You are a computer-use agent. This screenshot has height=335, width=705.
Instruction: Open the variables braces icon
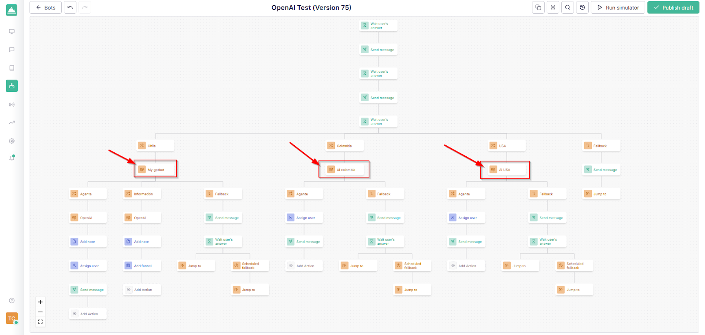coord(553,7)
